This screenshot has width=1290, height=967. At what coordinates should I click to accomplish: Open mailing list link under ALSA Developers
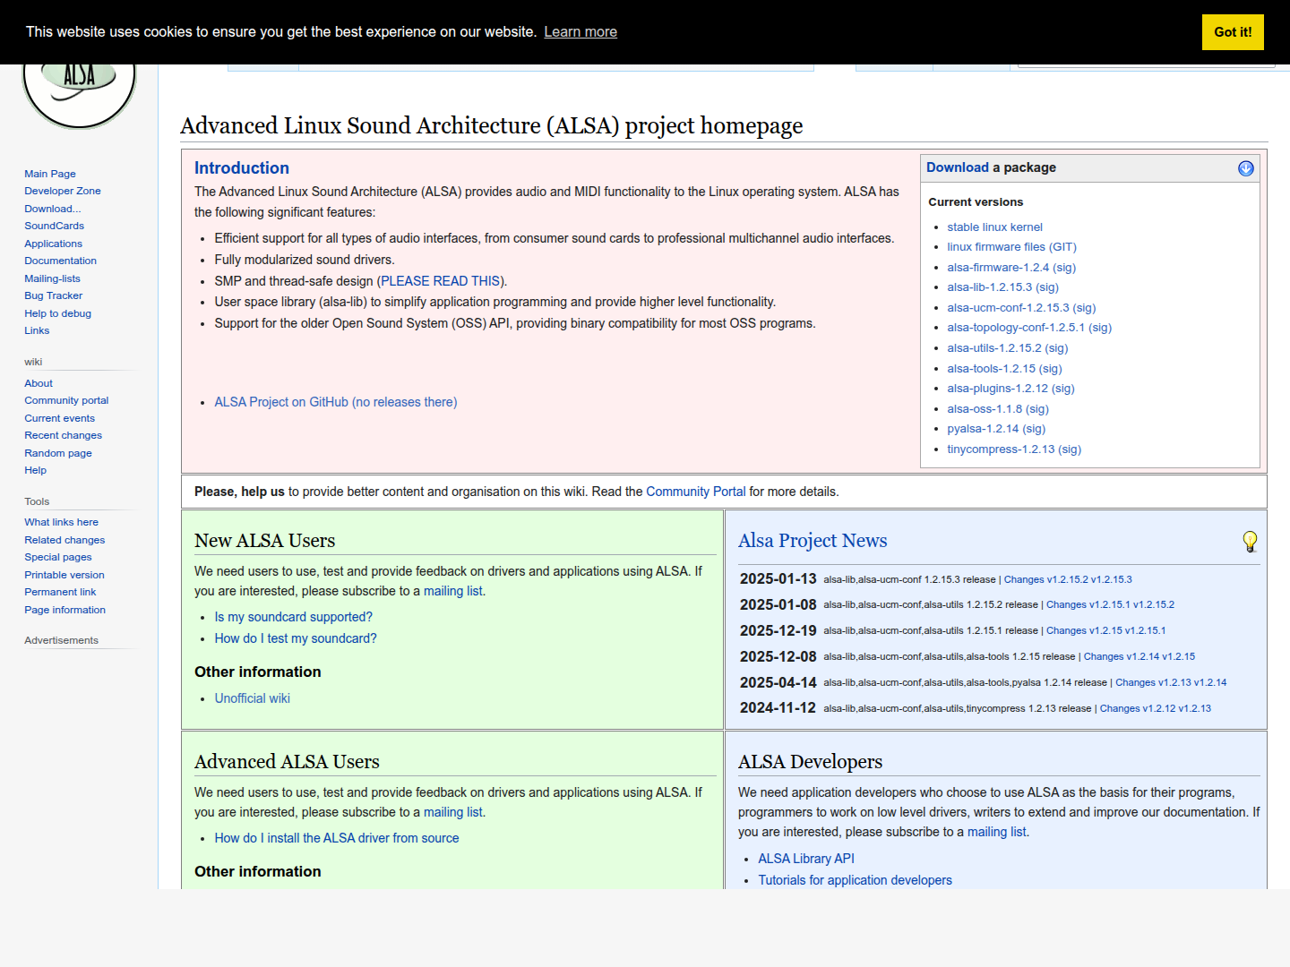coord(997,832)
